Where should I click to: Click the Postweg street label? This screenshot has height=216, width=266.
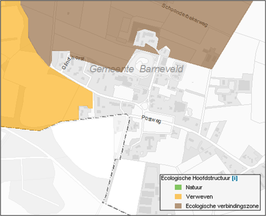151,119
